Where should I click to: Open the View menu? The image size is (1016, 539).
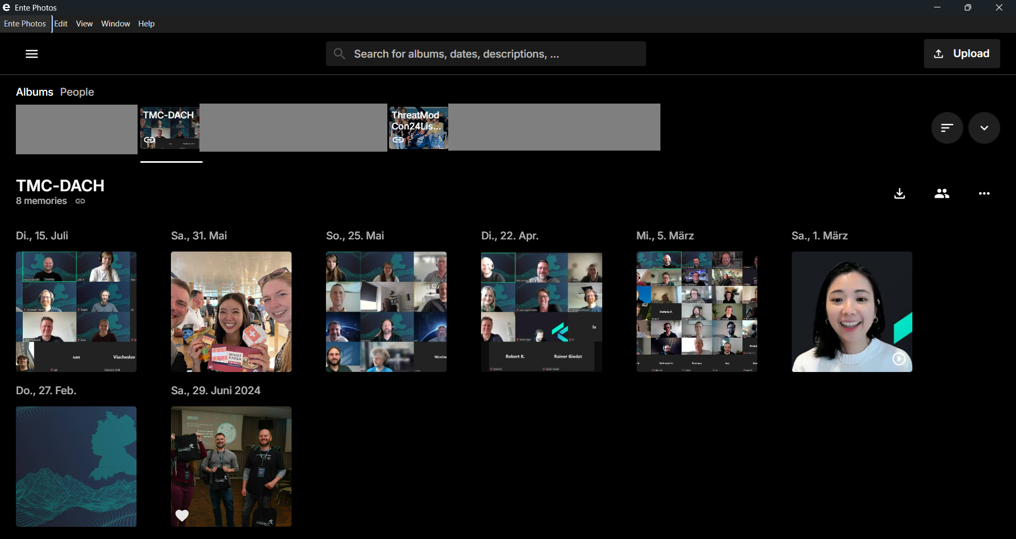pyautogui.click(x=84, y=24)
